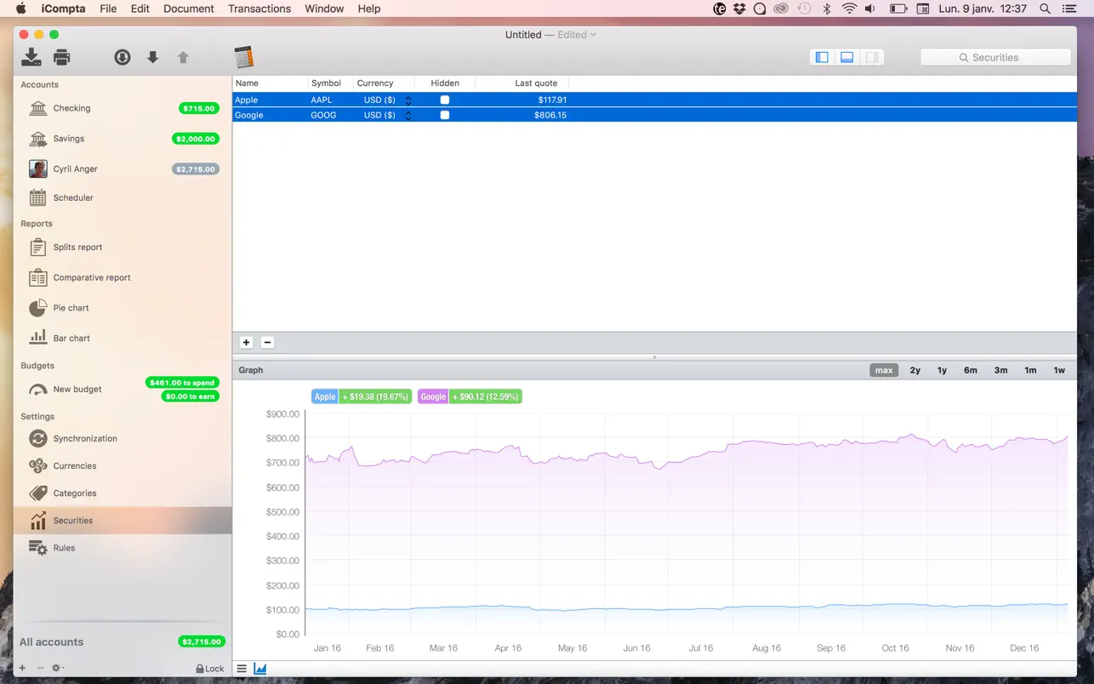Open the Transactions menu

tap(259, 9)
